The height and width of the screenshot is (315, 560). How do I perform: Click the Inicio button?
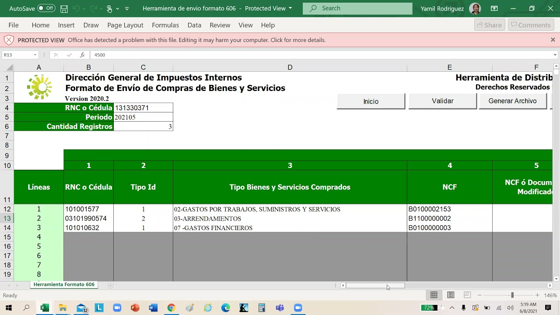pyautogui.click(x=371, y=101)
